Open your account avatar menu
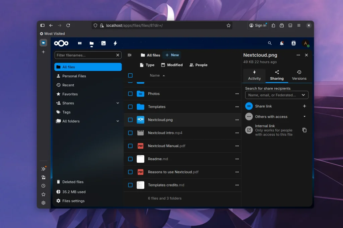Screen dimensions: 343x228 click(x=305, y=43)
